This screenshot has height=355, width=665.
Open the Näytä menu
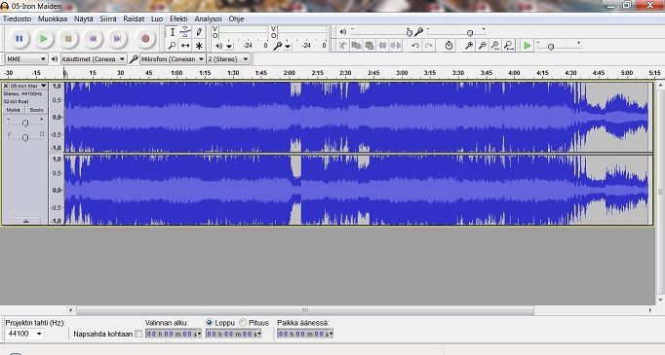(x=84, y=19)
